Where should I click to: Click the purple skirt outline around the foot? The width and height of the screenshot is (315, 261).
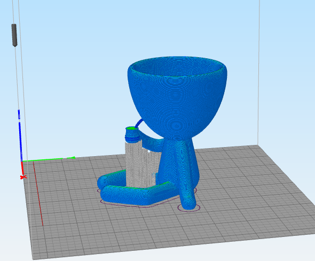pos(189,208)
